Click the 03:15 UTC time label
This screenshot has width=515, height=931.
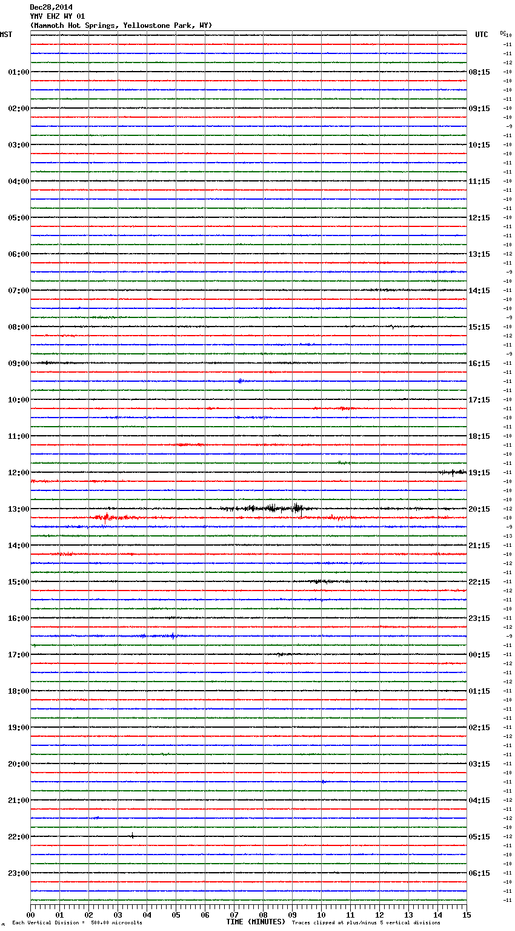tap(479, 764)
